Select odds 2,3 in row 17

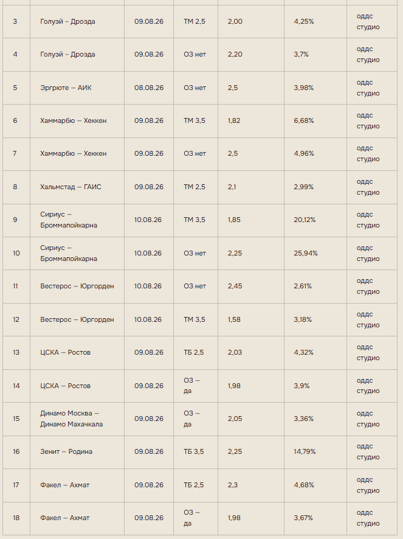[x=232, y=485]
